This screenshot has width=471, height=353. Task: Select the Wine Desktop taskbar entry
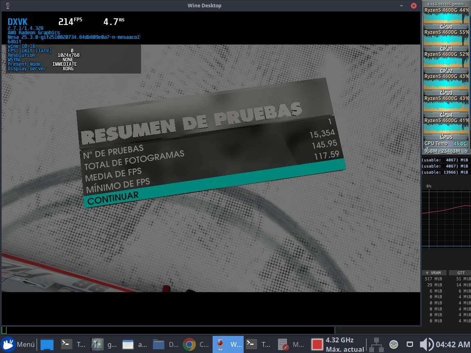[228, 344]
